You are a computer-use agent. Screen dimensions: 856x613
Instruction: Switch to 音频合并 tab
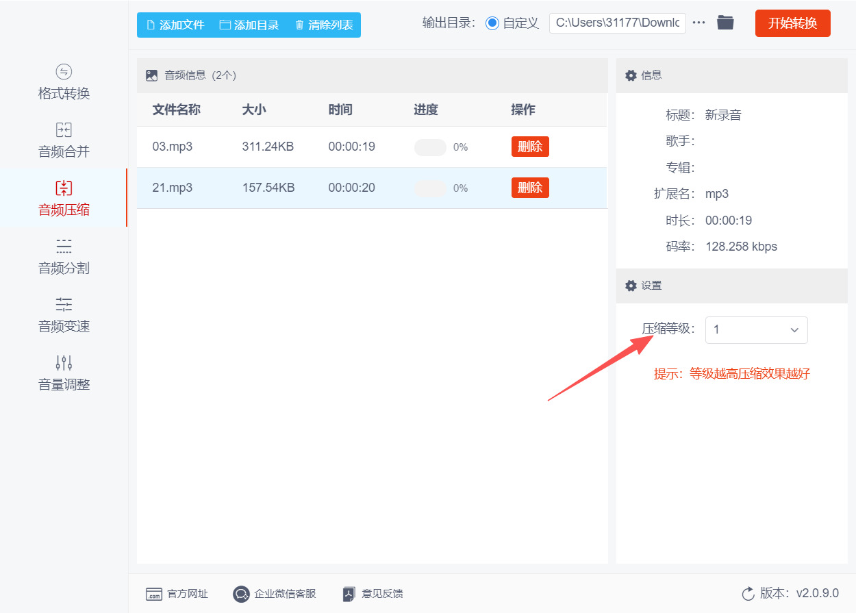point(64,140)
